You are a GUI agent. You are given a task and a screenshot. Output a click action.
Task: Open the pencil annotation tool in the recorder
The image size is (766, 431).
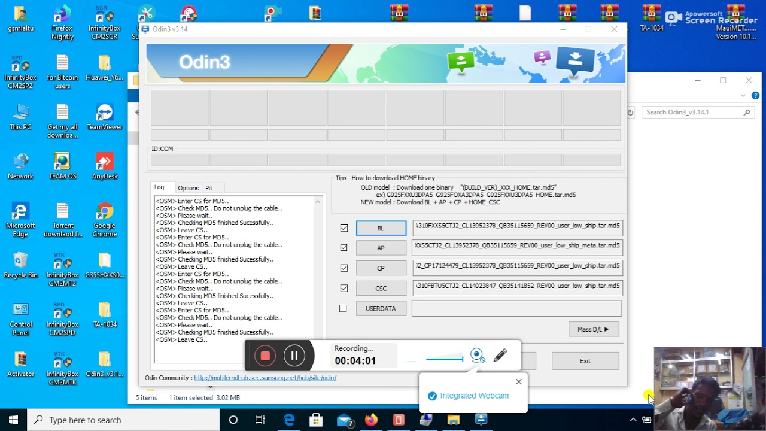tap(500, 356)
